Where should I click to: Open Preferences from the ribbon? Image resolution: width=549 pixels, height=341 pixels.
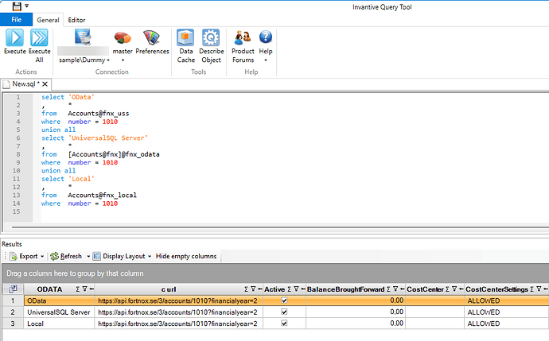152,38
